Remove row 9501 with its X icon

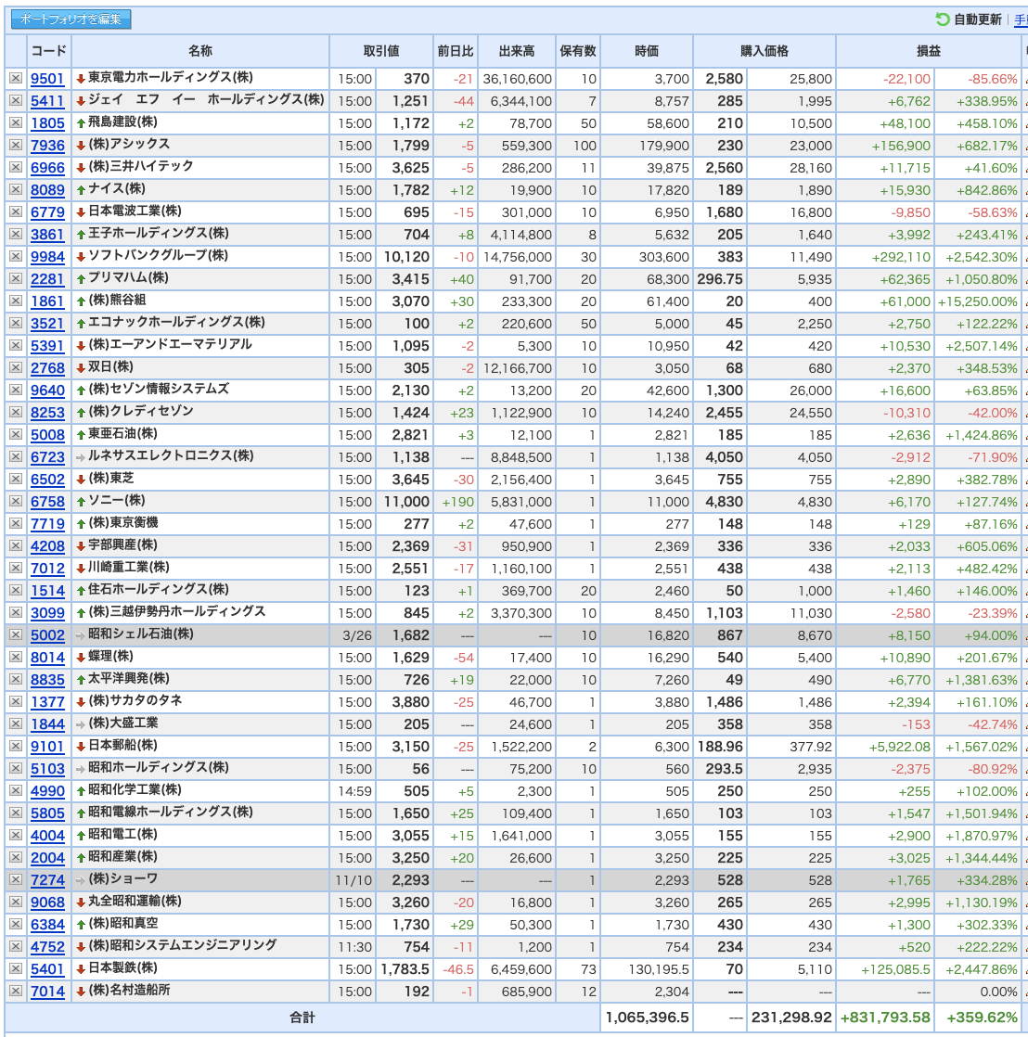coord(16,79)
